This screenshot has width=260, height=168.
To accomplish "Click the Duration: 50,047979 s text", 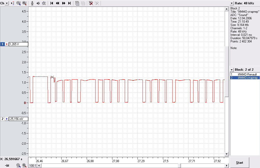I will [x=244, y=38].
